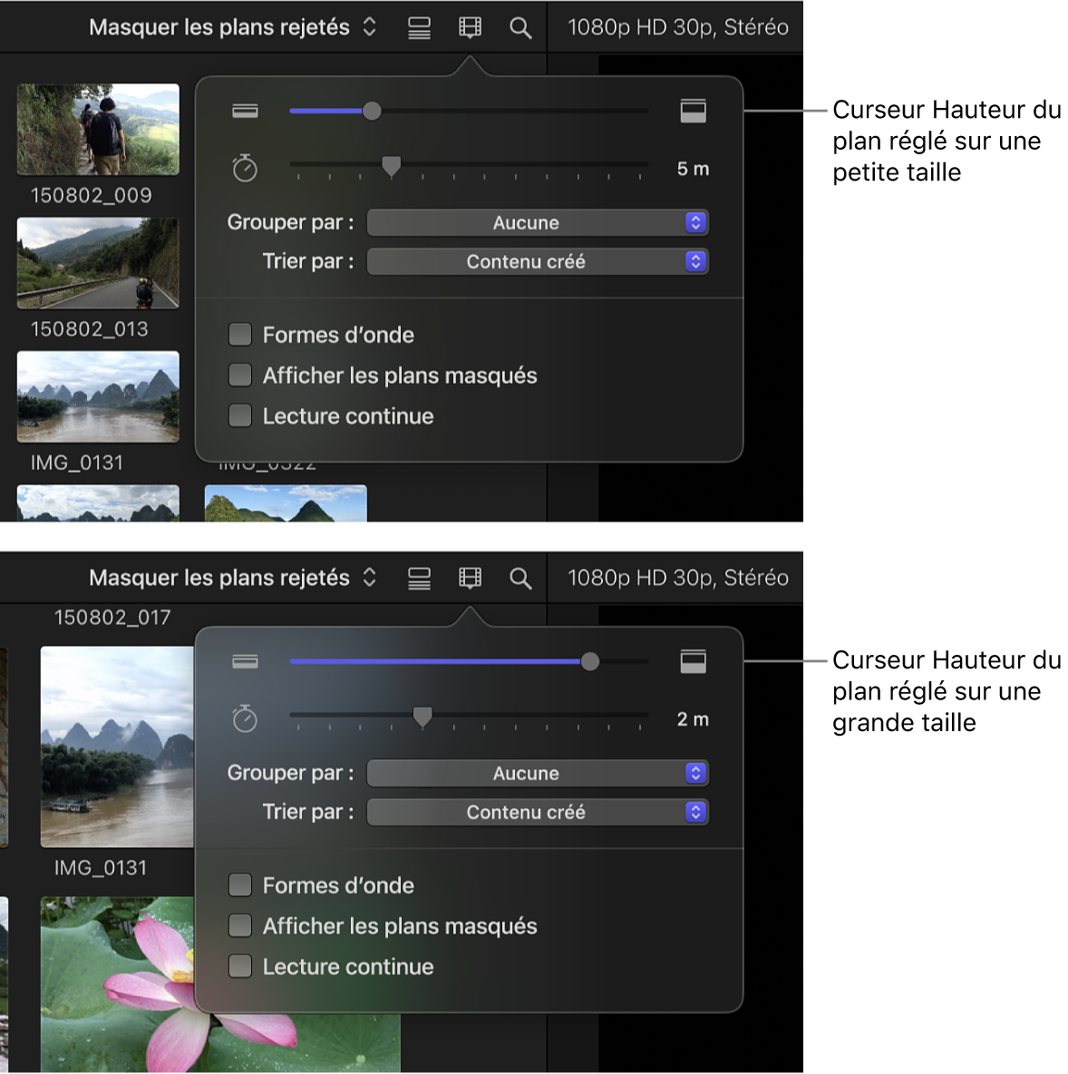The width and height of the screenshot is (1068, 1074).
Task: Click the list view toggle in the lower toolbar
Action: (419, 579)
